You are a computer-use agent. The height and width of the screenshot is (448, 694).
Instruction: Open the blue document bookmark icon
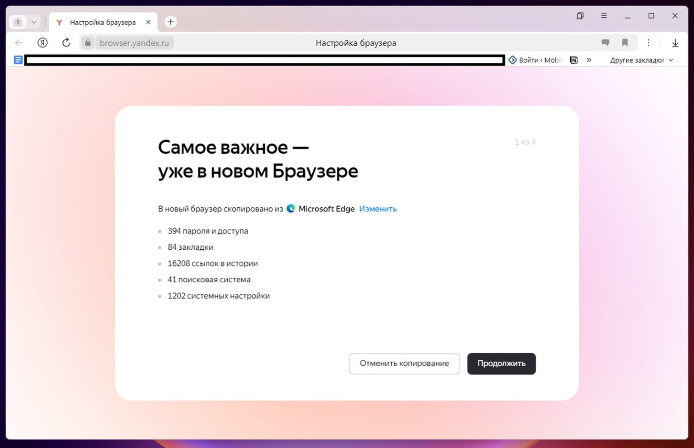[x=18, y=60]
